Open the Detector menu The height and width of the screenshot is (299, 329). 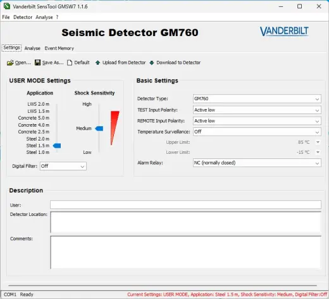23,17
